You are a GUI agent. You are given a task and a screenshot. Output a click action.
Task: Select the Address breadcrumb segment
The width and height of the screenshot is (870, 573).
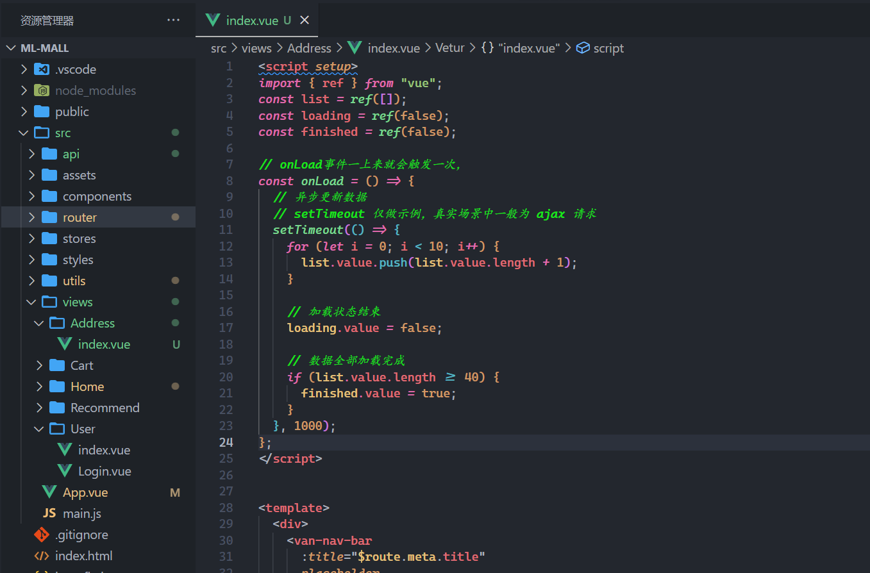click(309, 48)
